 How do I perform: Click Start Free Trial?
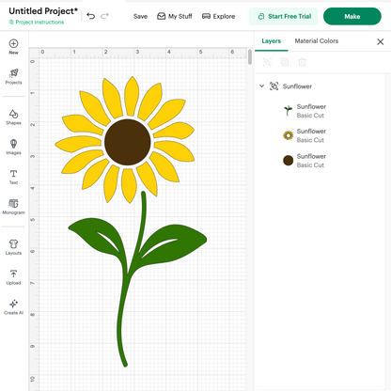(284, 16)
